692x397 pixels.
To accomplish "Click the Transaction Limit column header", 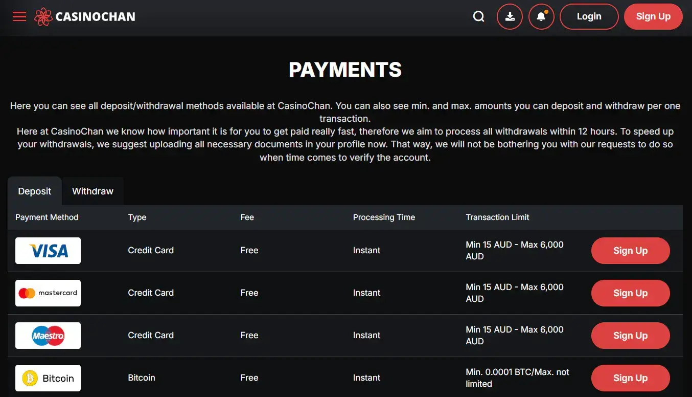I will tap(497, 217).
